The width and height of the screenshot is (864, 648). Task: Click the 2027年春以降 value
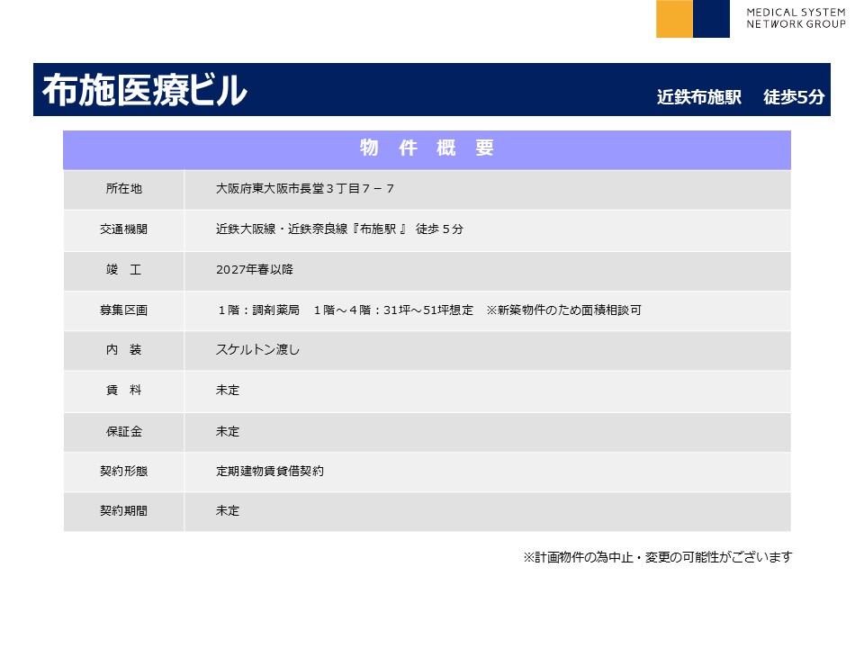point(255,269)
